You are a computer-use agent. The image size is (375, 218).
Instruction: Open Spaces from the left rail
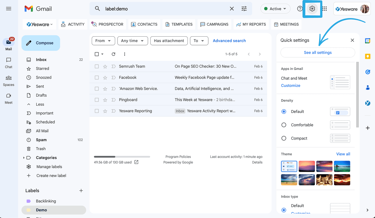pyautogui.click(x=8, y=81)
